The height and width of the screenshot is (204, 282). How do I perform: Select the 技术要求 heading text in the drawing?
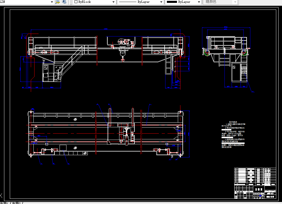[x=233, y=122]
